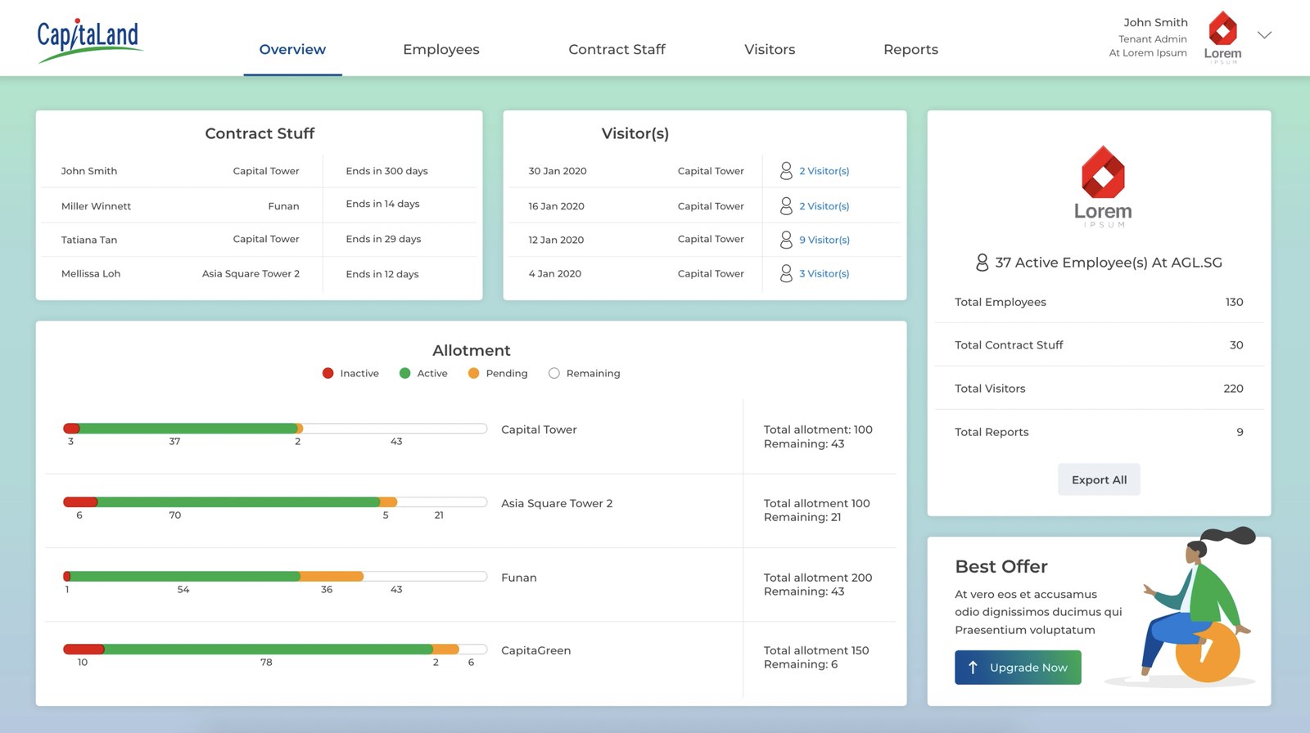Click the '12 Jan 2020' visitor date
This screenshot has height=733, width=1310.
point(556,240)
